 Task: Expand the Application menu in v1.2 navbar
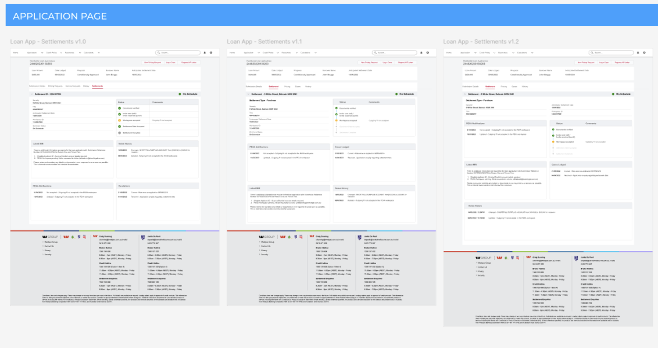point(475,53)
